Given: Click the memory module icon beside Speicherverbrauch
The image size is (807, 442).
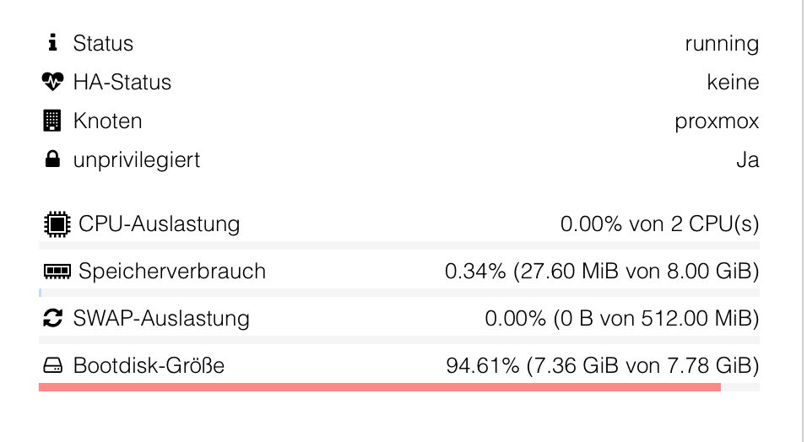Looking at the screenshot, I should click(x=57, y=271).
